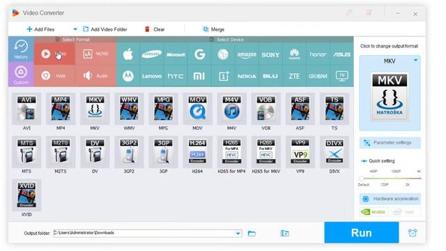
Task: Open the Apple device presets
Action: (128, 54)
